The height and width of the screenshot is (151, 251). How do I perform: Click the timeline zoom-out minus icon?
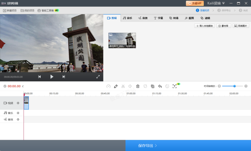click(219, 86)
